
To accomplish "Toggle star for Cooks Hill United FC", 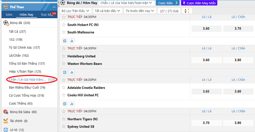I will (x=64, y=95).
